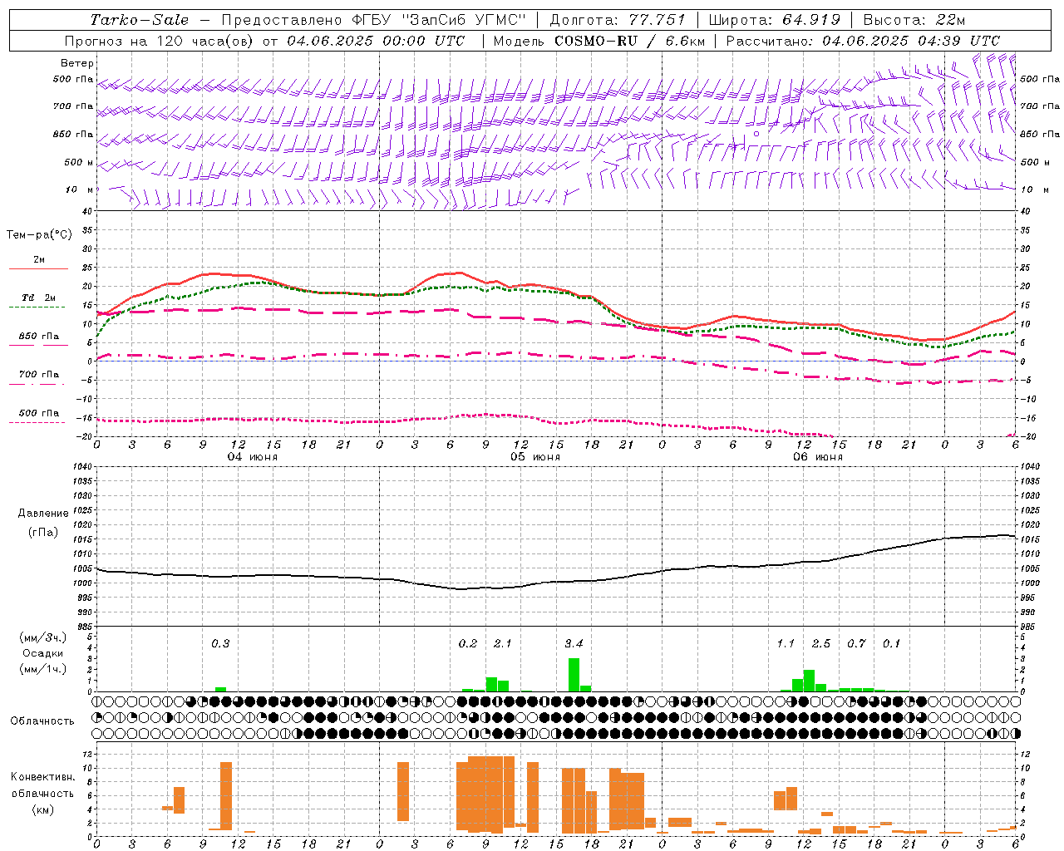Click the "Осадки" precipitation label
1064x851 pixels.
coord(43,653)
